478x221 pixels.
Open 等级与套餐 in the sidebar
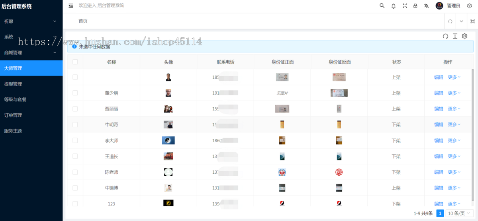tap(31, 99)
